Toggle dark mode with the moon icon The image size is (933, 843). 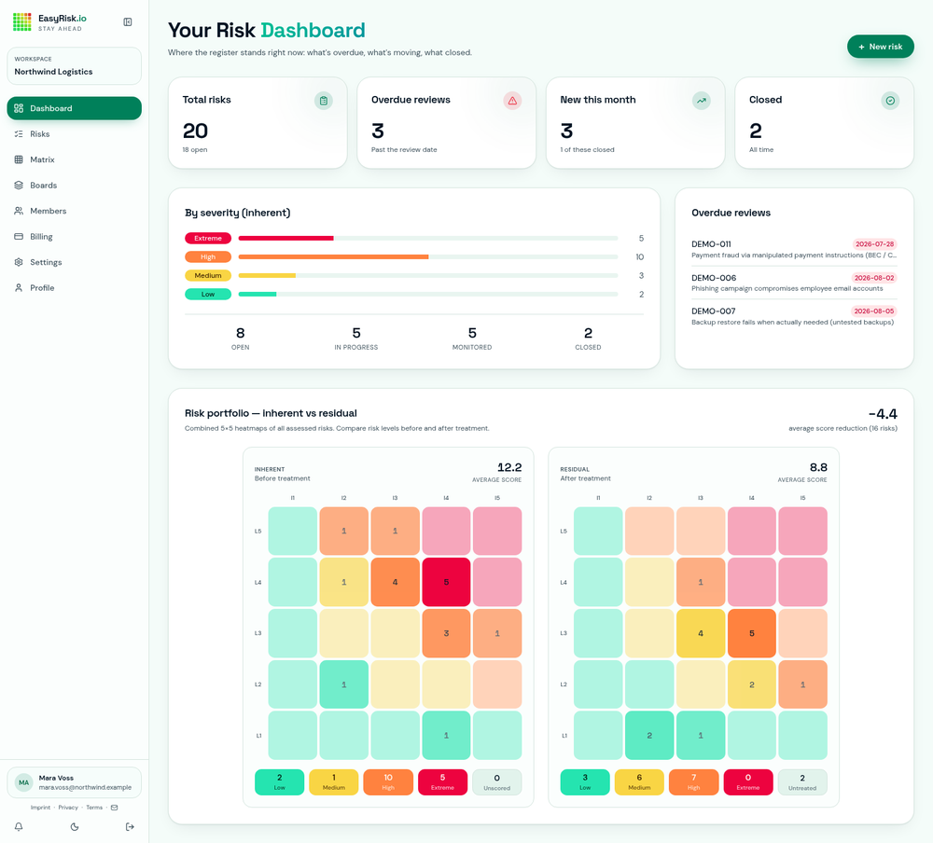click(75, 826)
